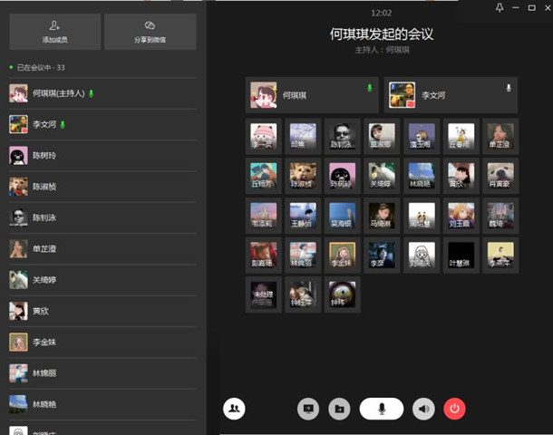Open the screen share presentation icon
Viewport: 553px width, 435px height.
click(308, 409)
